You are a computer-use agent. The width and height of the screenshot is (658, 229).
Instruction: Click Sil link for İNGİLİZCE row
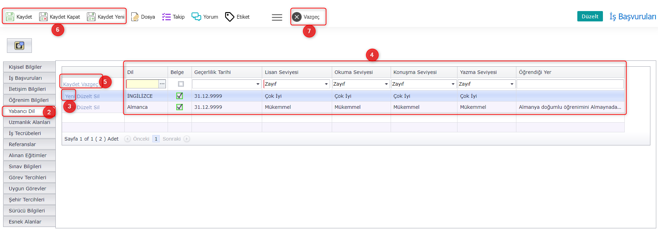pyautogui.click(x=97, y=96)
